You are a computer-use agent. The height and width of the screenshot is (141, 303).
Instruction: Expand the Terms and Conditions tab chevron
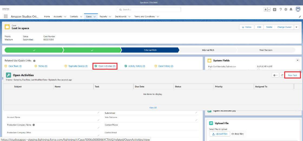pos(158,16)
